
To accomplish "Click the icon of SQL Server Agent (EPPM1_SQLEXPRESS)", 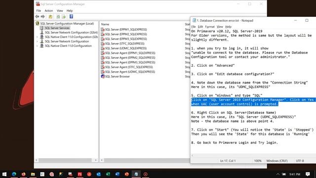I will point(103,53).
